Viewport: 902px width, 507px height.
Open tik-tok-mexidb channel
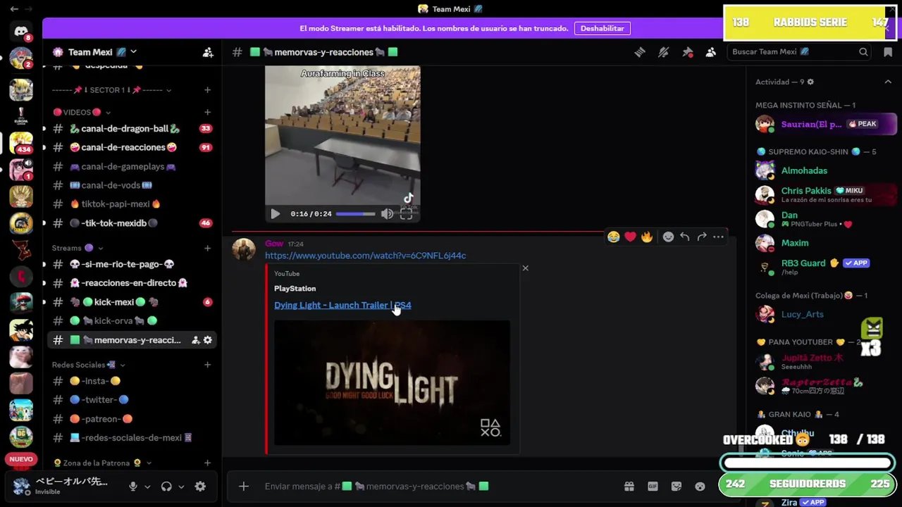(x=132, y=223)
